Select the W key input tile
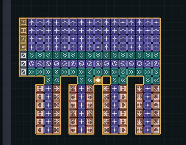This screenshot has height=145, width=186. [x=24, y=47]
